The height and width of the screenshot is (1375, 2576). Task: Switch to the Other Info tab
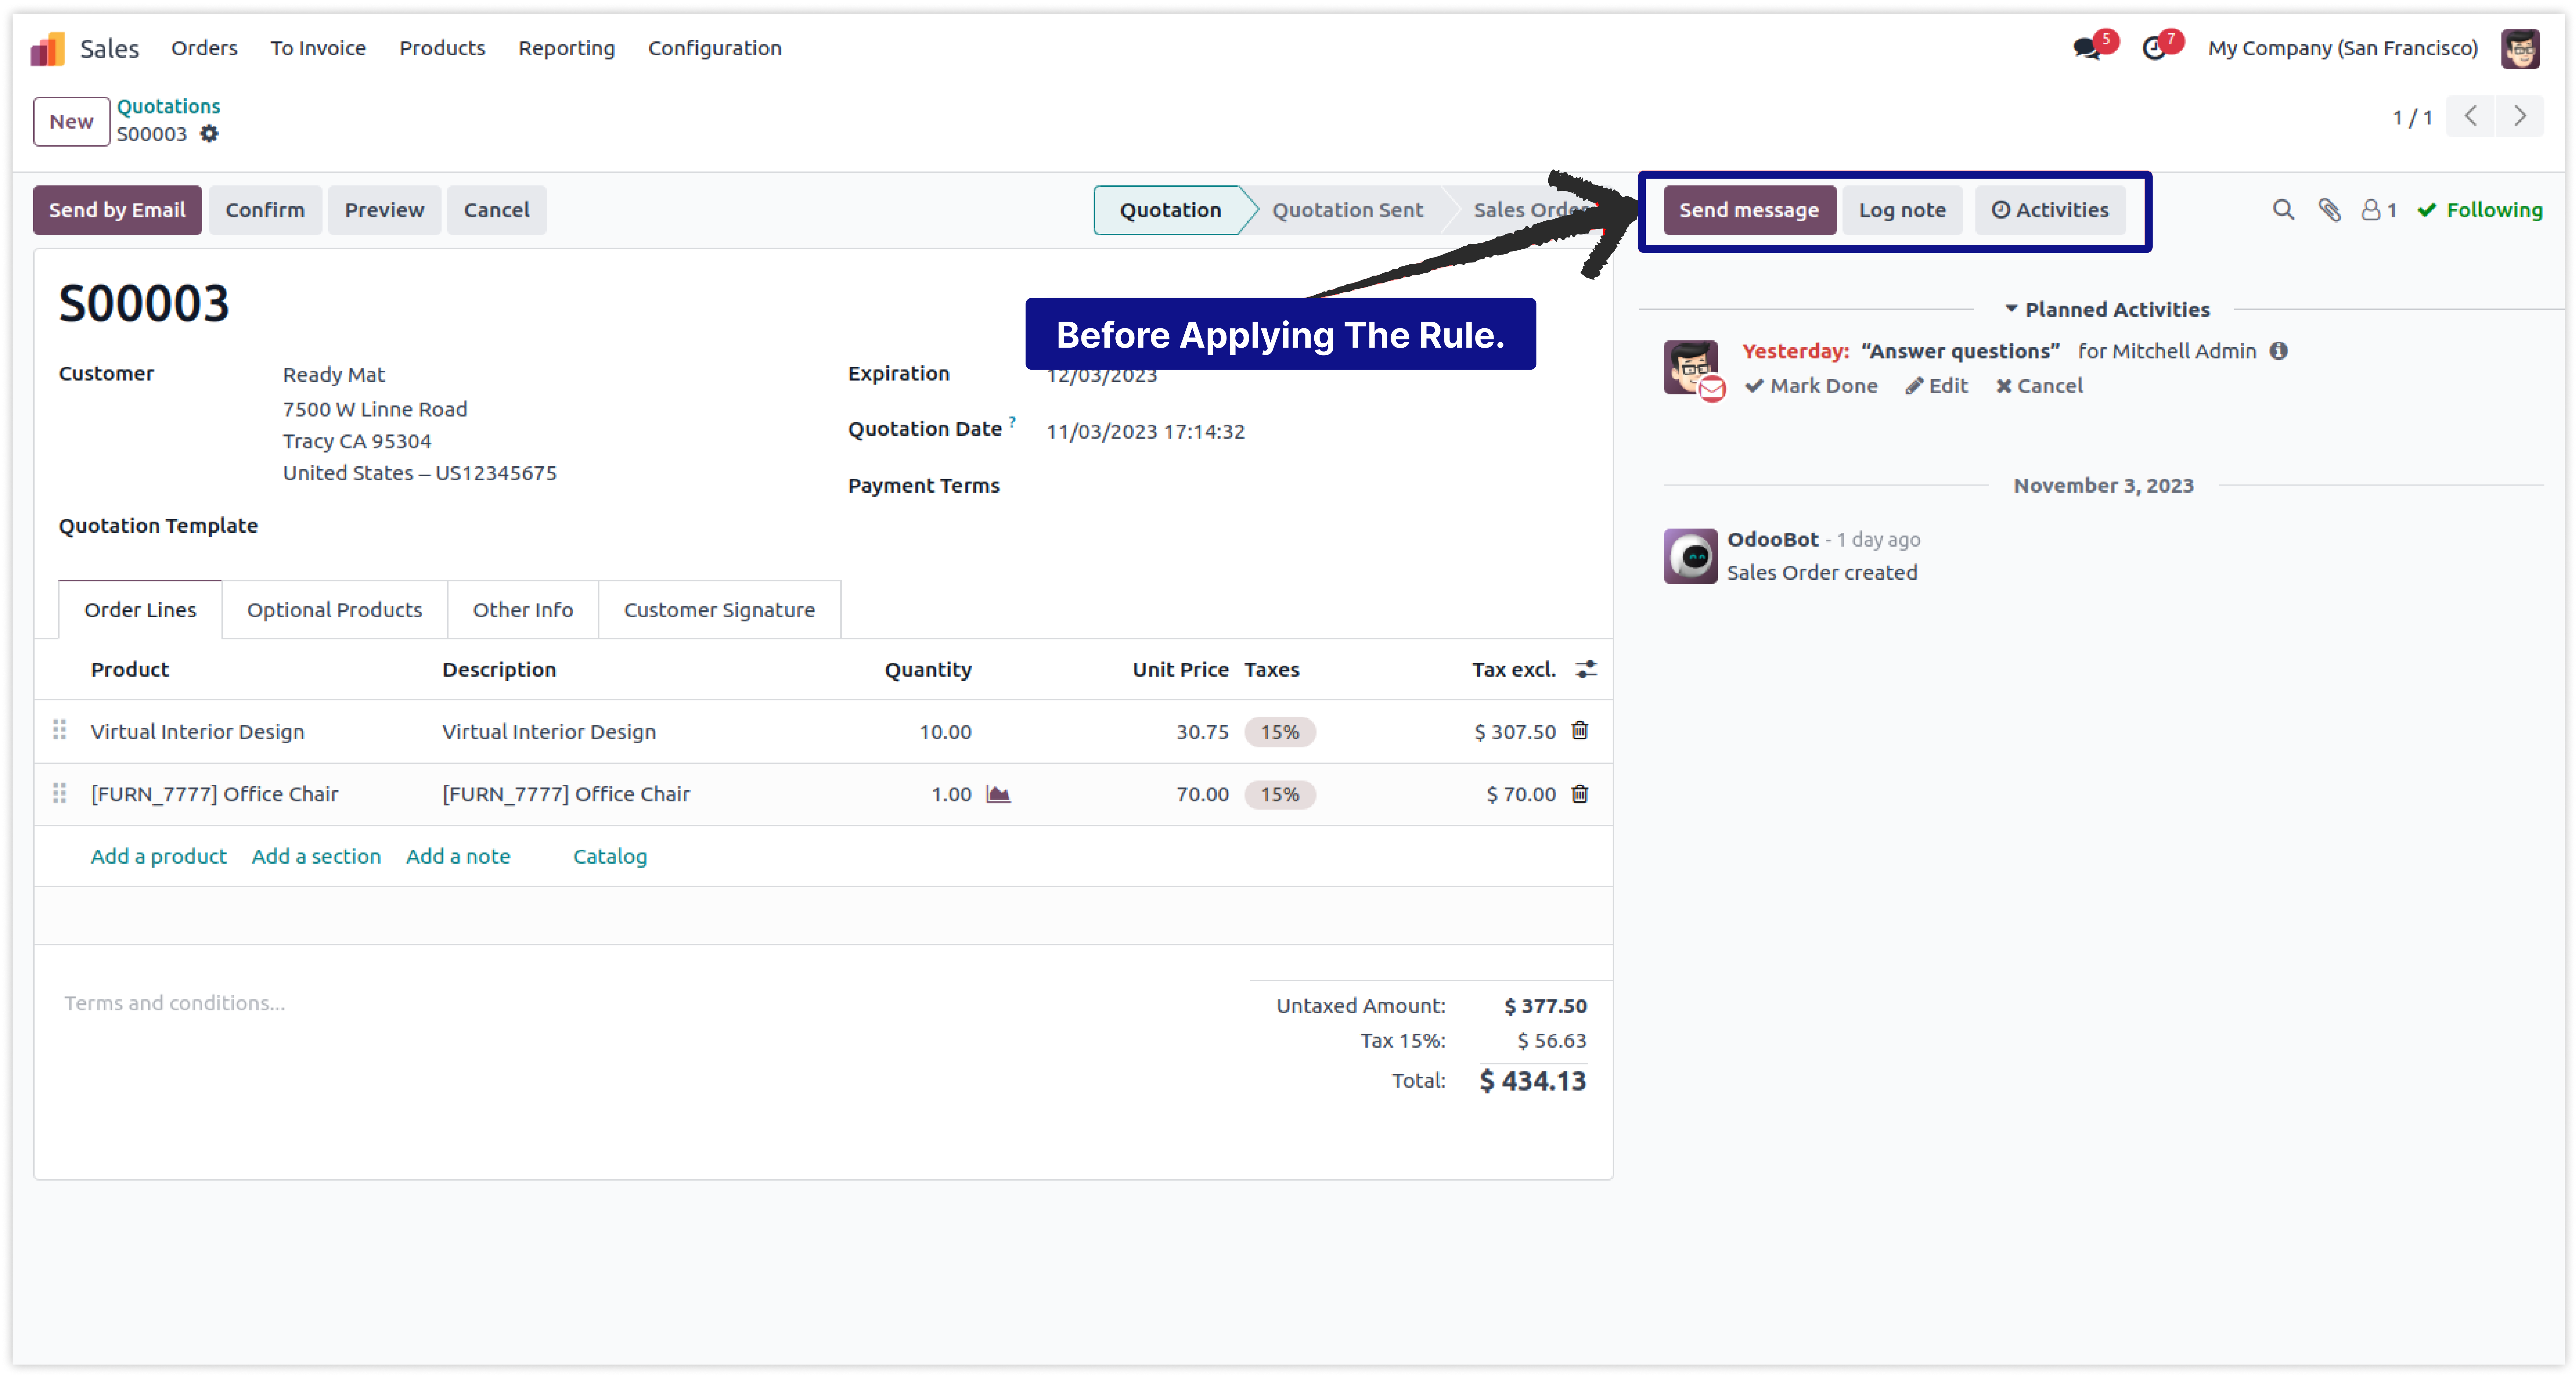[523, 610]
